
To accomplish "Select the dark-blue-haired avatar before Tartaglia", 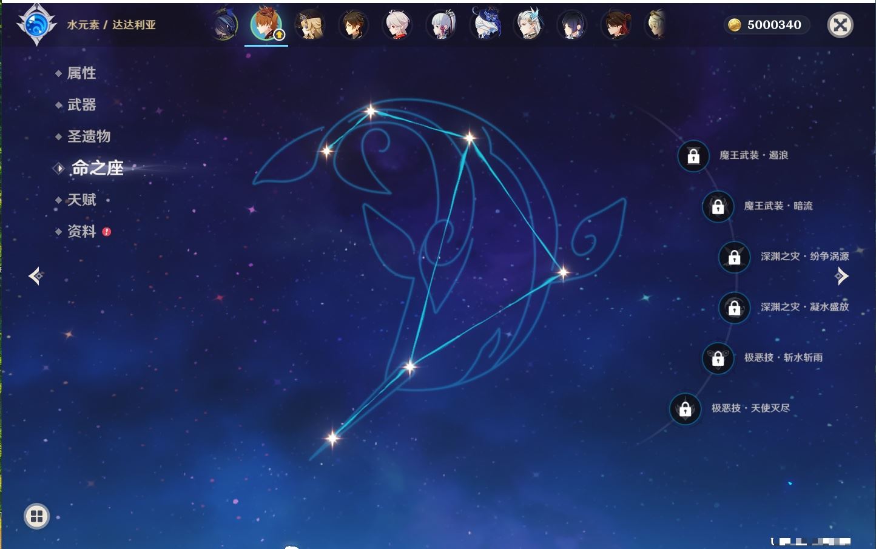I will coord(224,25).
